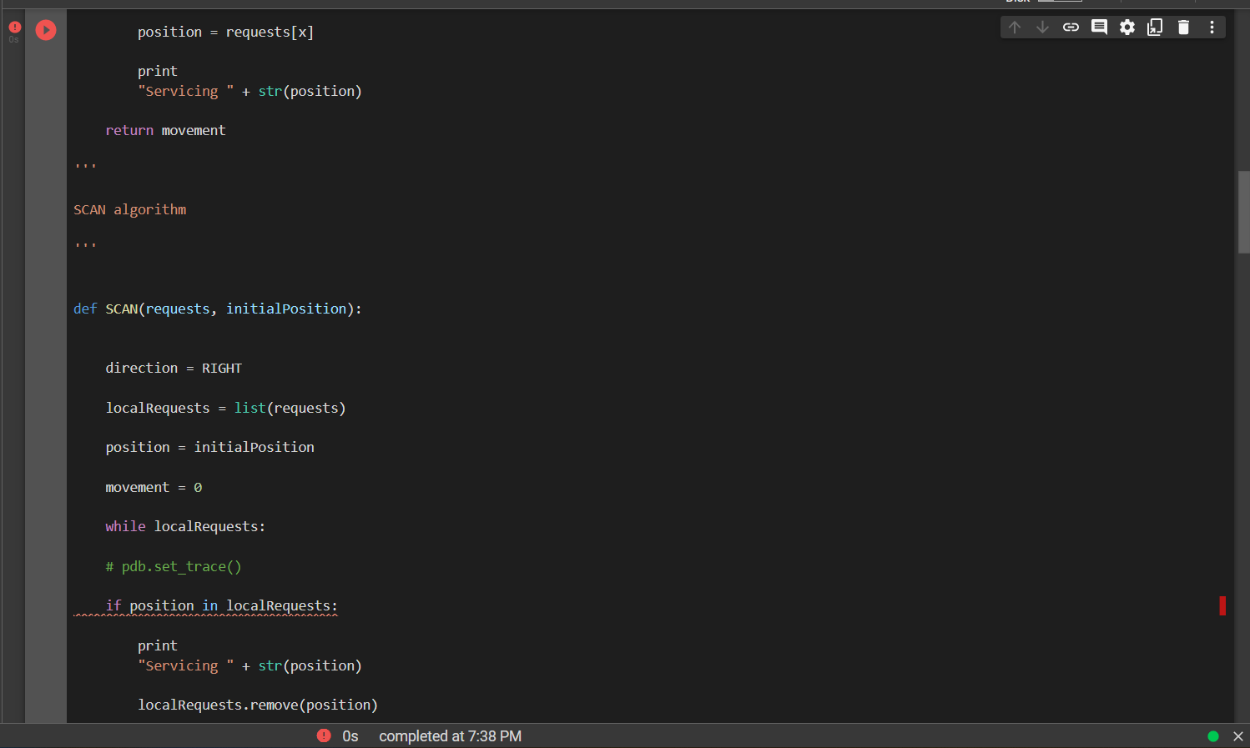Open the more cell actions menu
The image size is (1250, 748).
1212,27
